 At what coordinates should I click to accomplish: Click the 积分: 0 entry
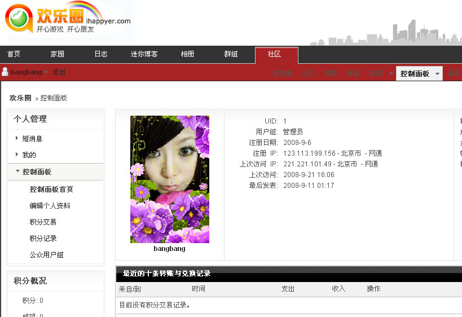click(33, 301)
